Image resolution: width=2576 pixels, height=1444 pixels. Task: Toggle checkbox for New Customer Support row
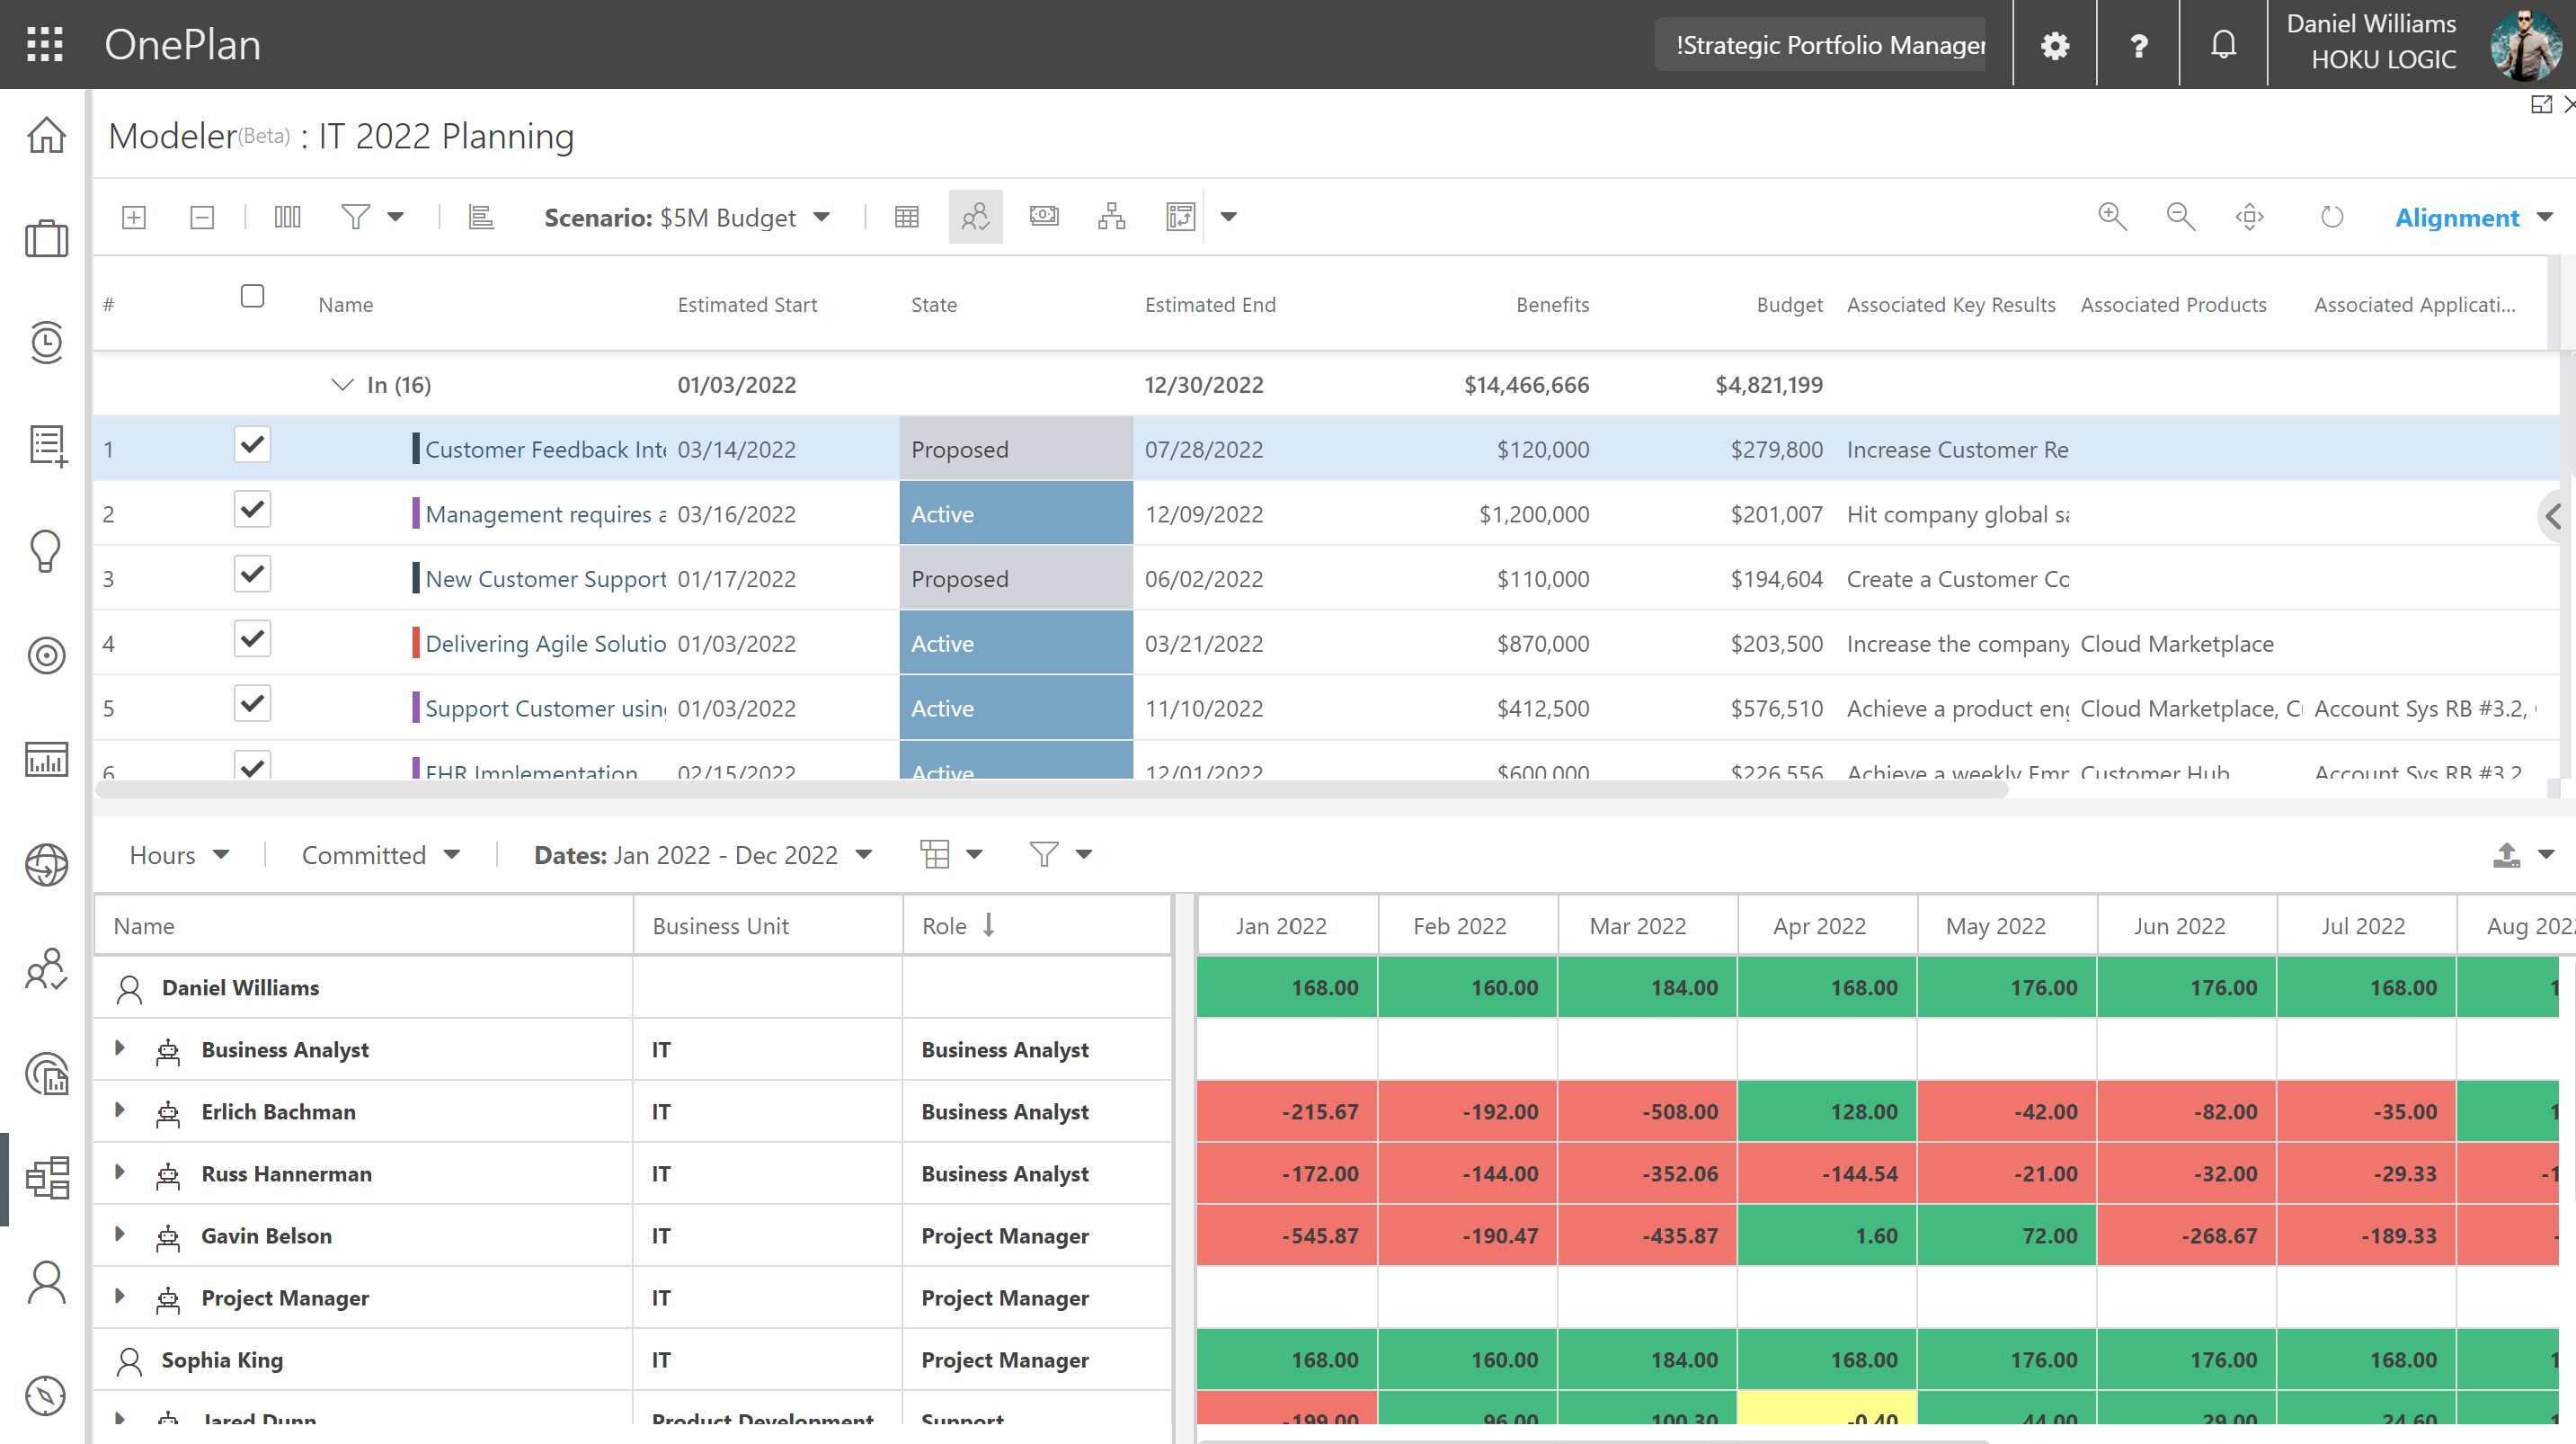pos(252,574)
